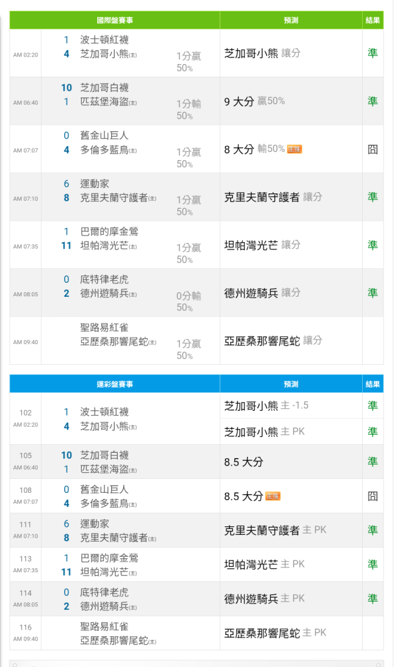Image resolution: width=408 pixels, height=667 pixels.
Task: Select 坦帕灣光芒(主) team in game 113 row
Action: (108, 572)
